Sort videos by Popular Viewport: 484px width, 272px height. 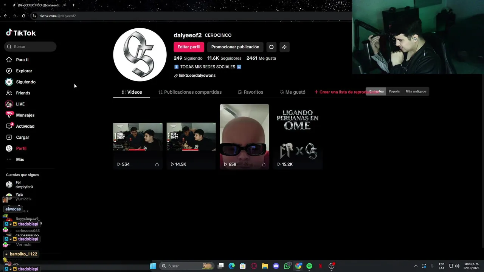394,91
